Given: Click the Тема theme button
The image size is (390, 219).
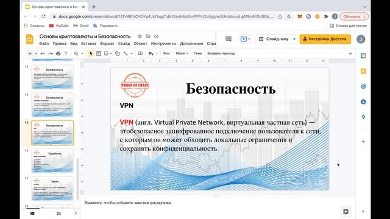Looking at the screenshot, I should click(197, 54).
